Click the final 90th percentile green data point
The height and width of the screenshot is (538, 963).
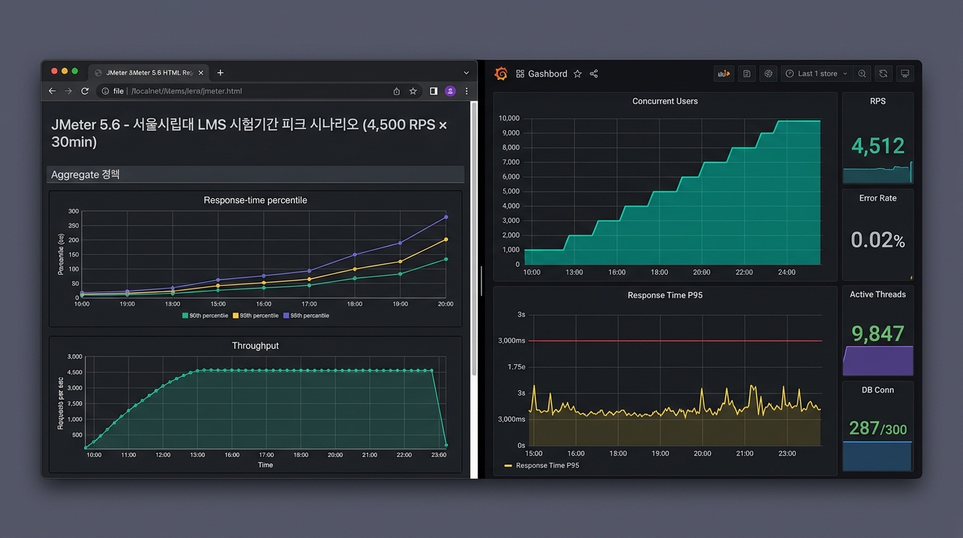[x=446, y=259]
